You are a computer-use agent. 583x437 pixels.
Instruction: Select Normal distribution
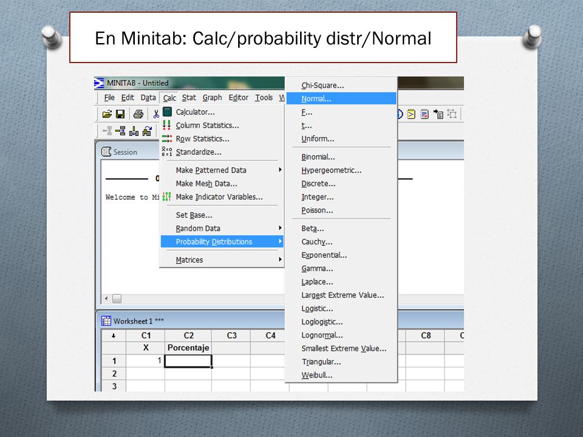[341, 99]
